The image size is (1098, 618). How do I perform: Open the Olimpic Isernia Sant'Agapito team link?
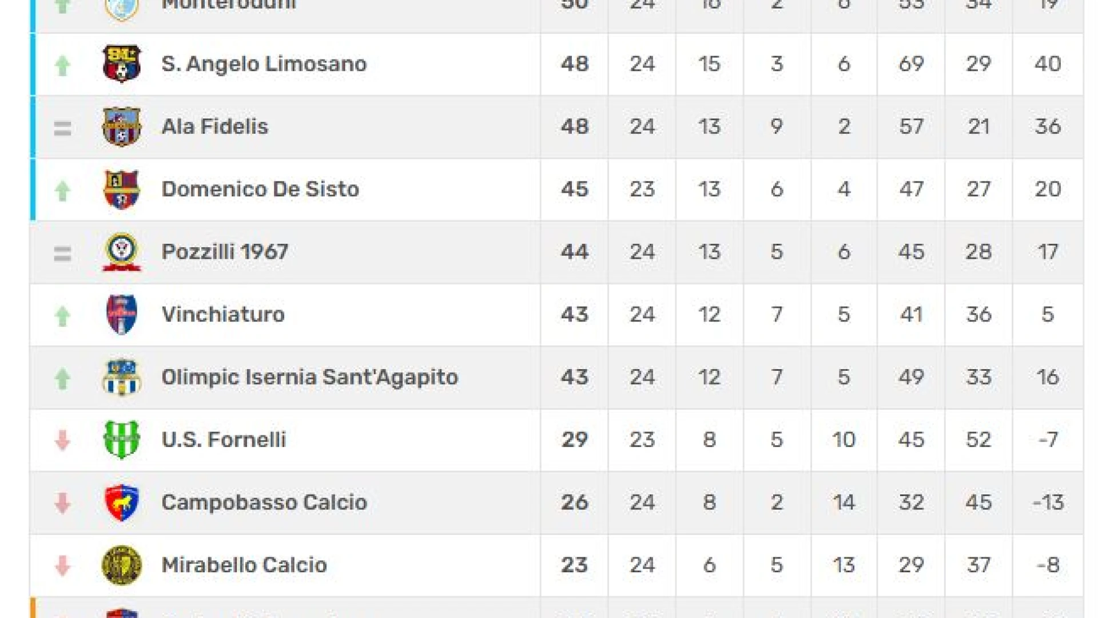tap(309, 377)
